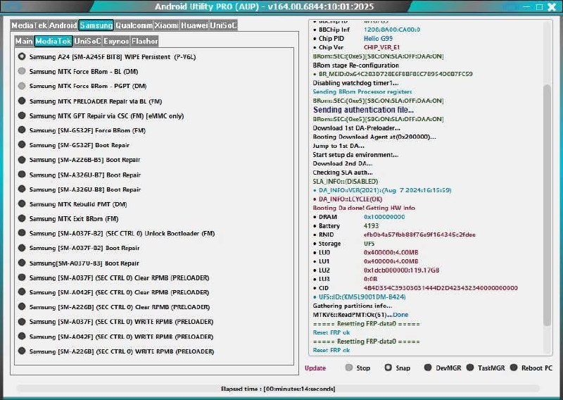Click the elapsed time progress bar

(x=278, y=389)
